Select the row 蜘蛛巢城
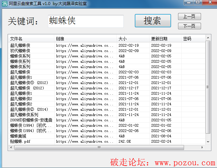The image size is (217, 168). pos(107,136)
